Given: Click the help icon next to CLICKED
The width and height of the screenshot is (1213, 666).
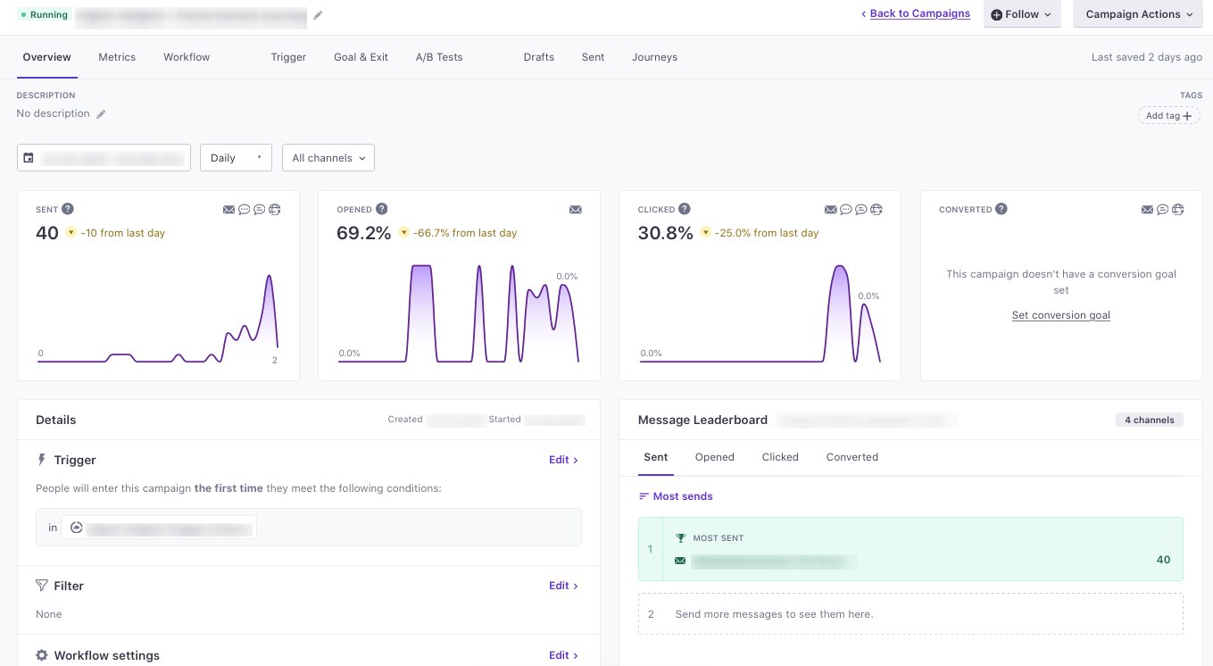Looking at the screenshot, I should point(685,209).
